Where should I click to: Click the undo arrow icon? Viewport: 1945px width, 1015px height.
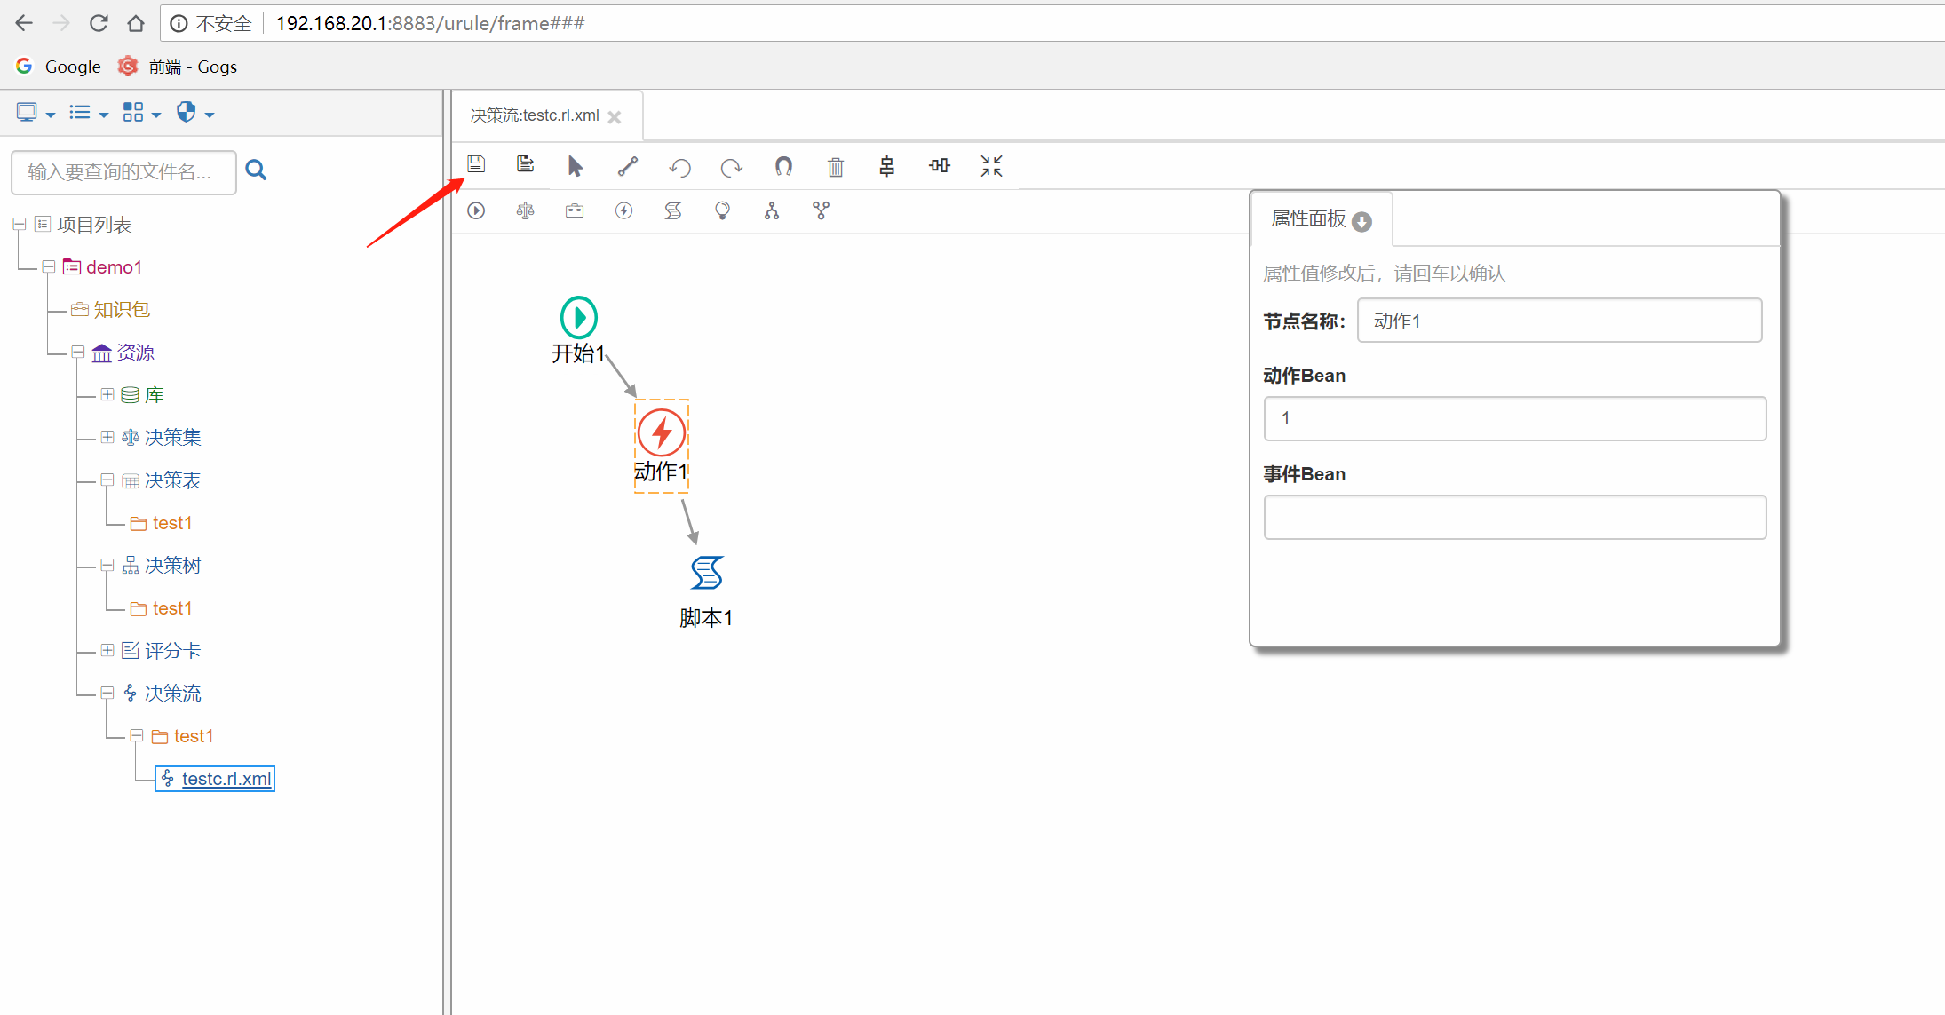point(680,167)
